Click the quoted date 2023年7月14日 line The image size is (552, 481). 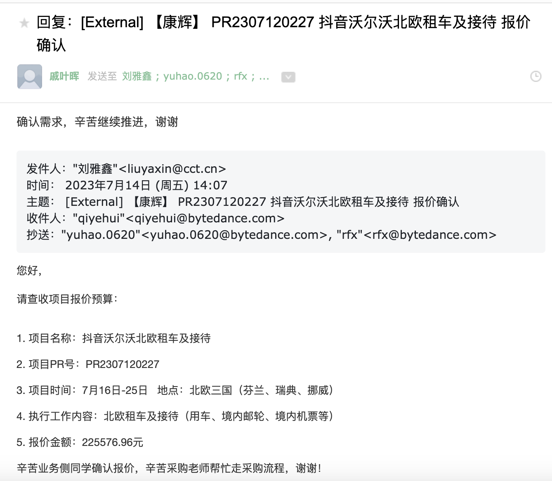pos(146,185)
